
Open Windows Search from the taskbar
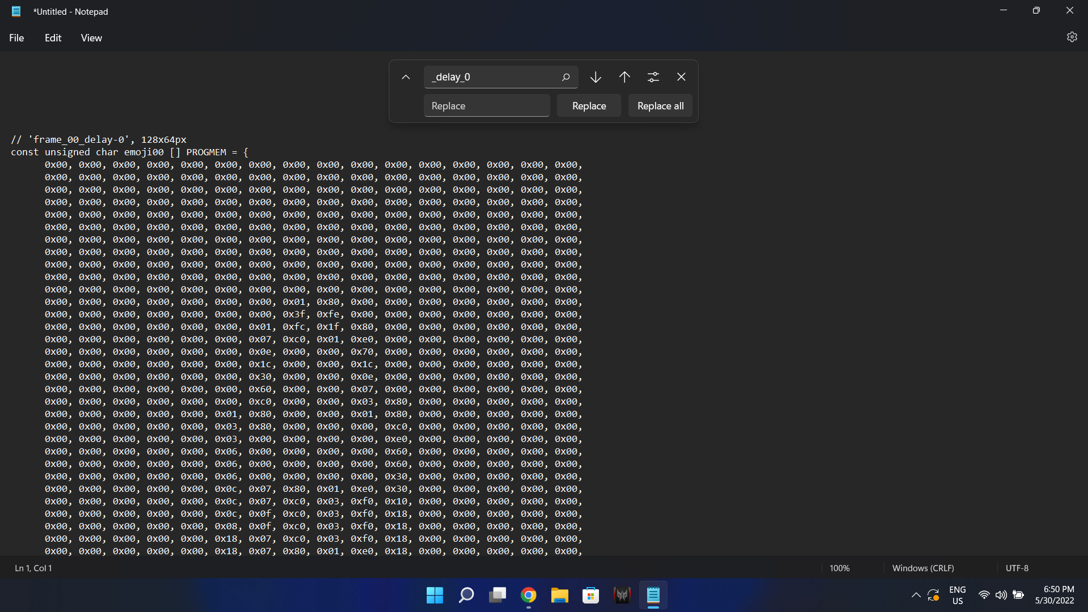click(465, 595)
